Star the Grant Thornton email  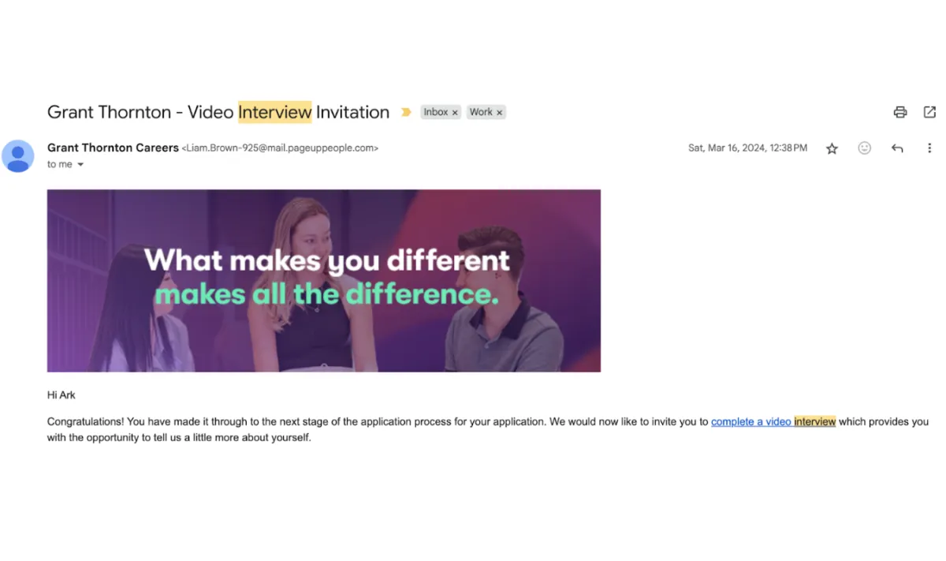(x=832, y=148)
